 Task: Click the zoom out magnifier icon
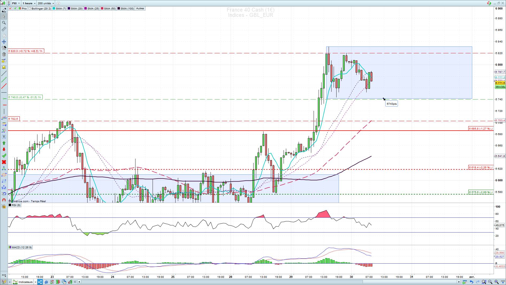(x=490, y=282)
